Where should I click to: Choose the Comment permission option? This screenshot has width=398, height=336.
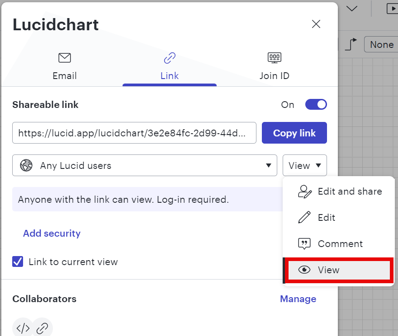click(339, 244)
